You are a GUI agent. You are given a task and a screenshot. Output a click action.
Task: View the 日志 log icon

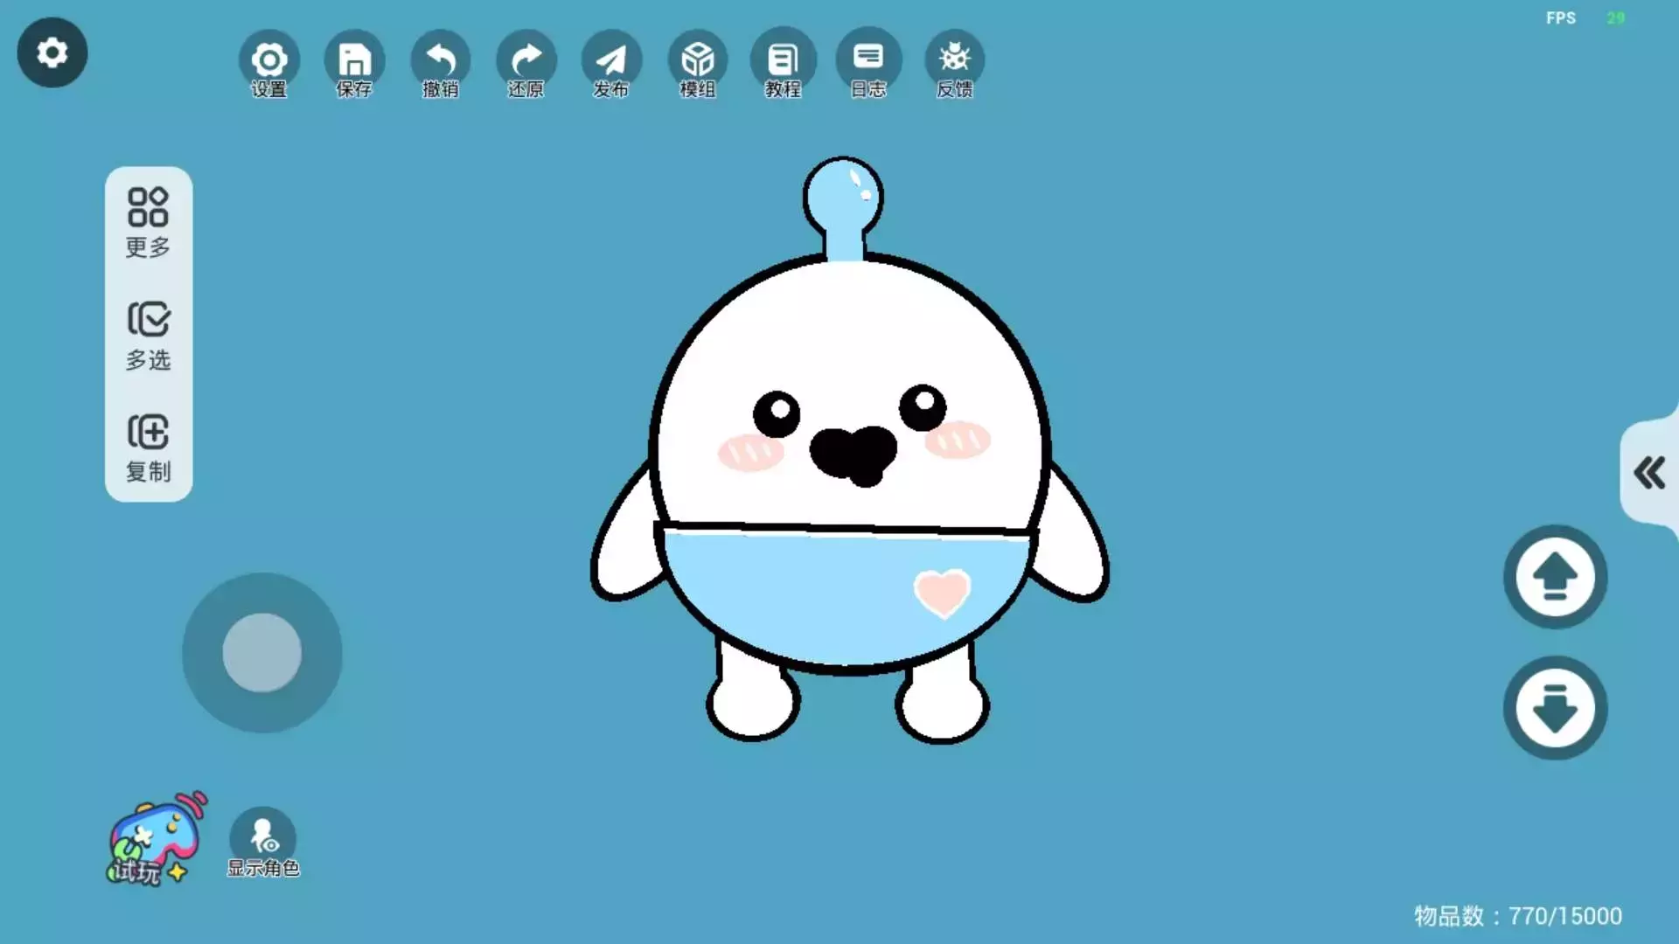coord(868,63)
